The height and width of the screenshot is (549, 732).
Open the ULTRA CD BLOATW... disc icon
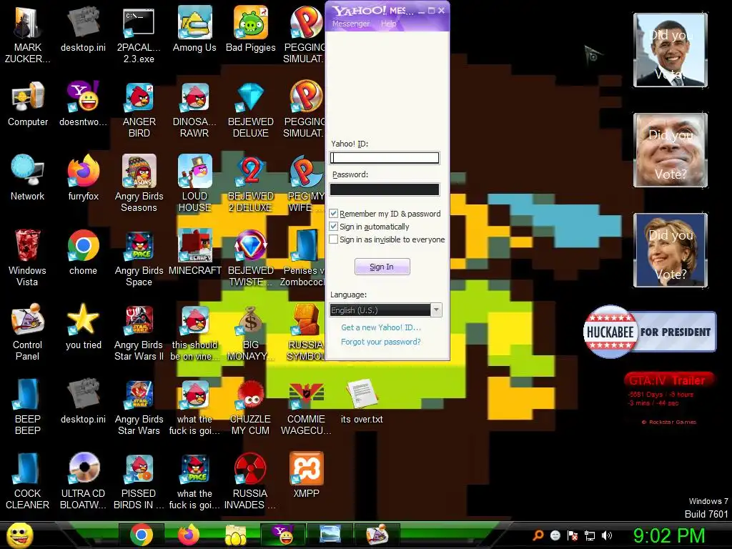coord(83,480)
